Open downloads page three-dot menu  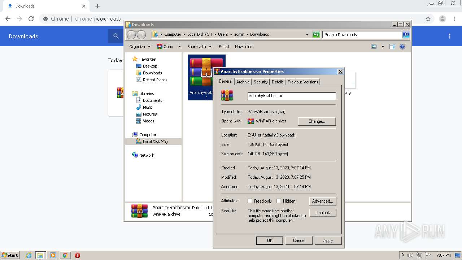click(x=450, y=36)
